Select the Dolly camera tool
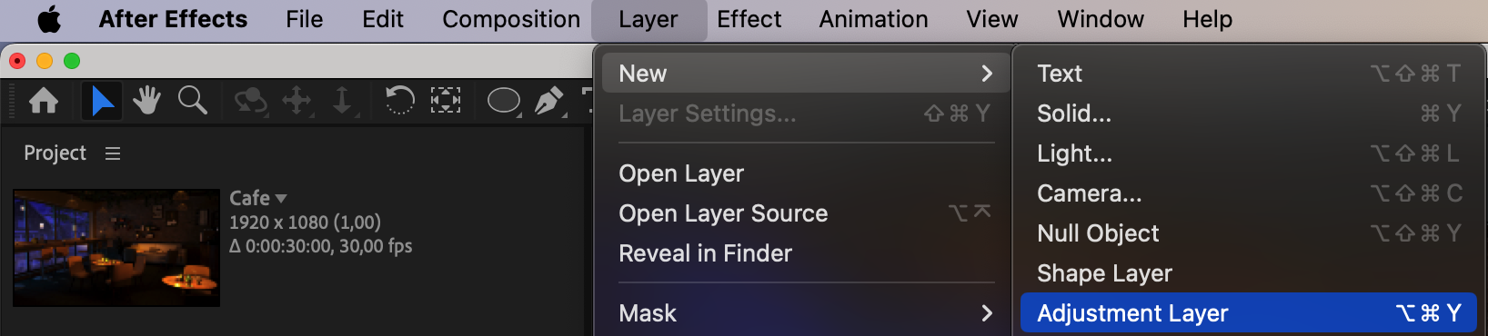This screenshot has height=336, width=1488. (x=342, y=100)
